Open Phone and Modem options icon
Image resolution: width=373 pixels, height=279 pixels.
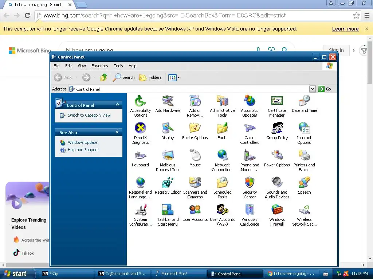coord(249,161)
